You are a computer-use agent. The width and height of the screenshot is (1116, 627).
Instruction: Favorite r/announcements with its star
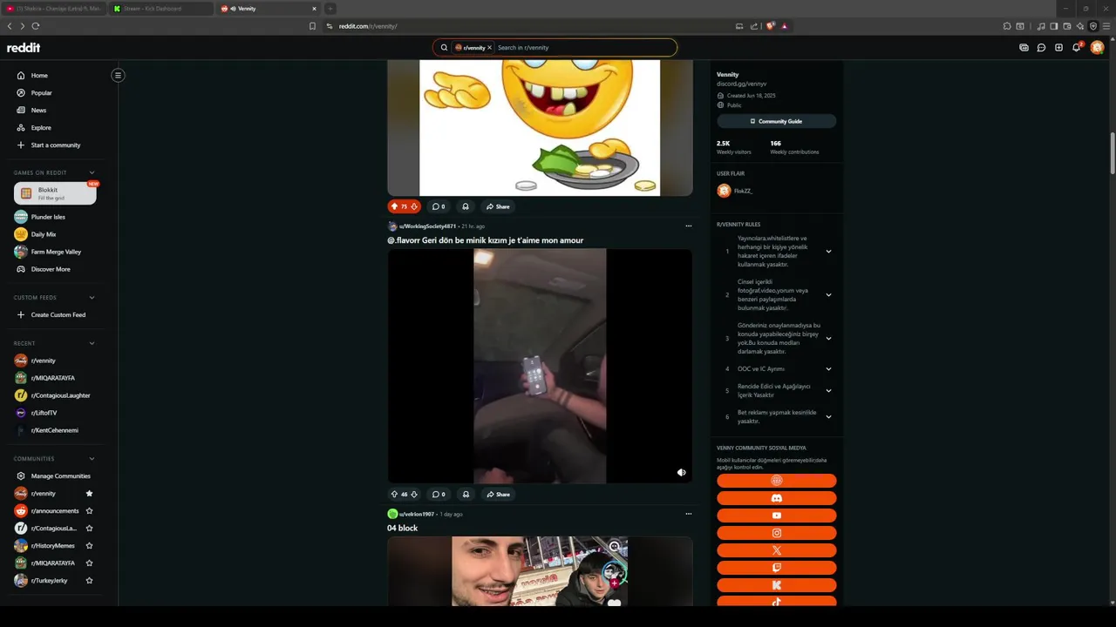(x=89, y=511)
